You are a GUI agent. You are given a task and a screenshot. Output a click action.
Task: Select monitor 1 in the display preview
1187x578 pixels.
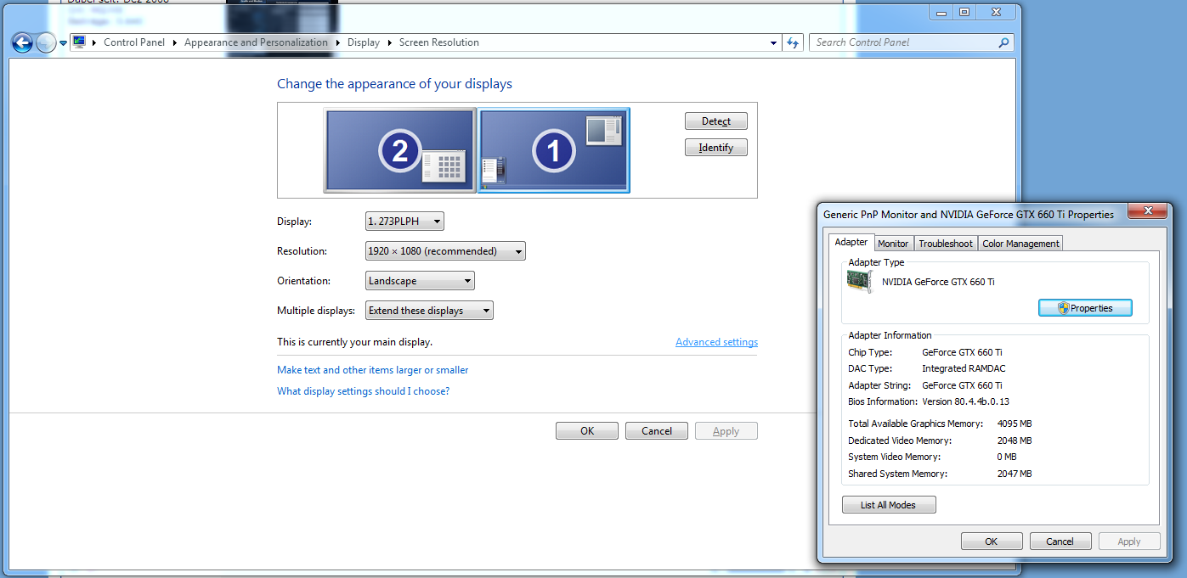pos(554,150)
